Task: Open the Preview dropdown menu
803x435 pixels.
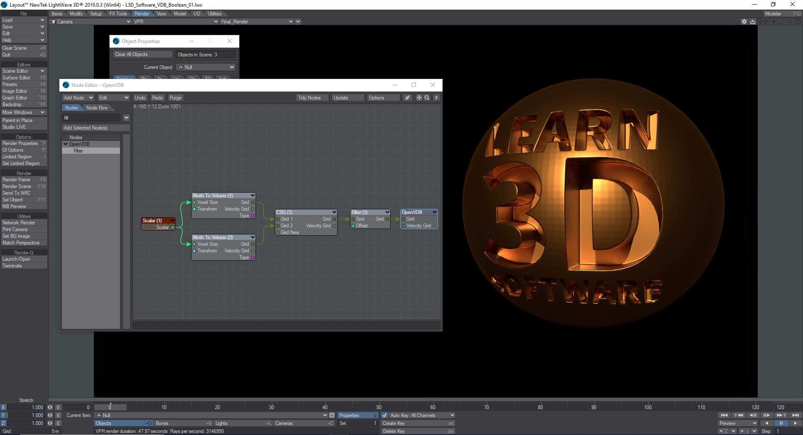Action: [738, 423]
